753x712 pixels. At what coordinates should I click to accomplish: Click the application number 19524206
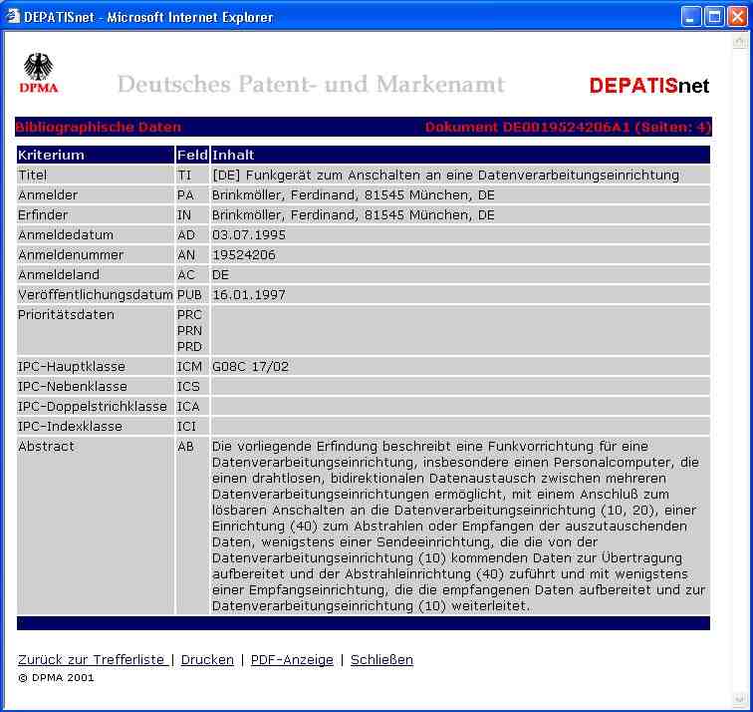244,255
